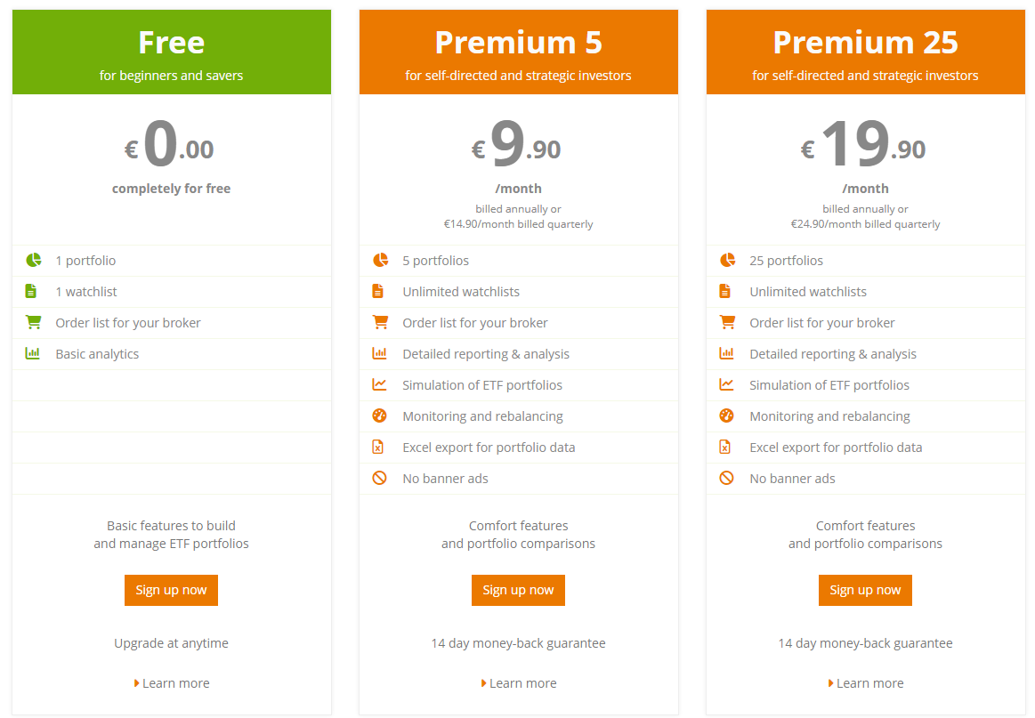This screenshot has height=718, width=1035.
Task: Sign up now for the Free plan
Action: (171, 590)
